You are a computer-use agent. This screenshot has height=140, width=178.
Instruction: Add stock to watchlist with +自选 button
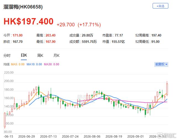coord(160,6)
